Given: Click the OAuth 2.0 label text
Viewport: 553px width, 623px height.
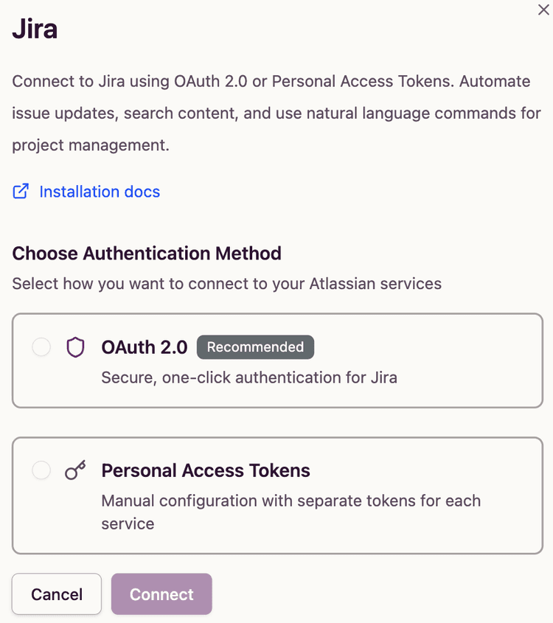Looking at the screenshot, I should tap(145, 347).
